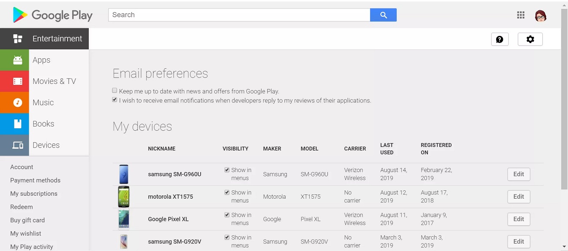Click the page scrollbar down arrow
This screenshot has width=568, height=251.
(564, 246)
